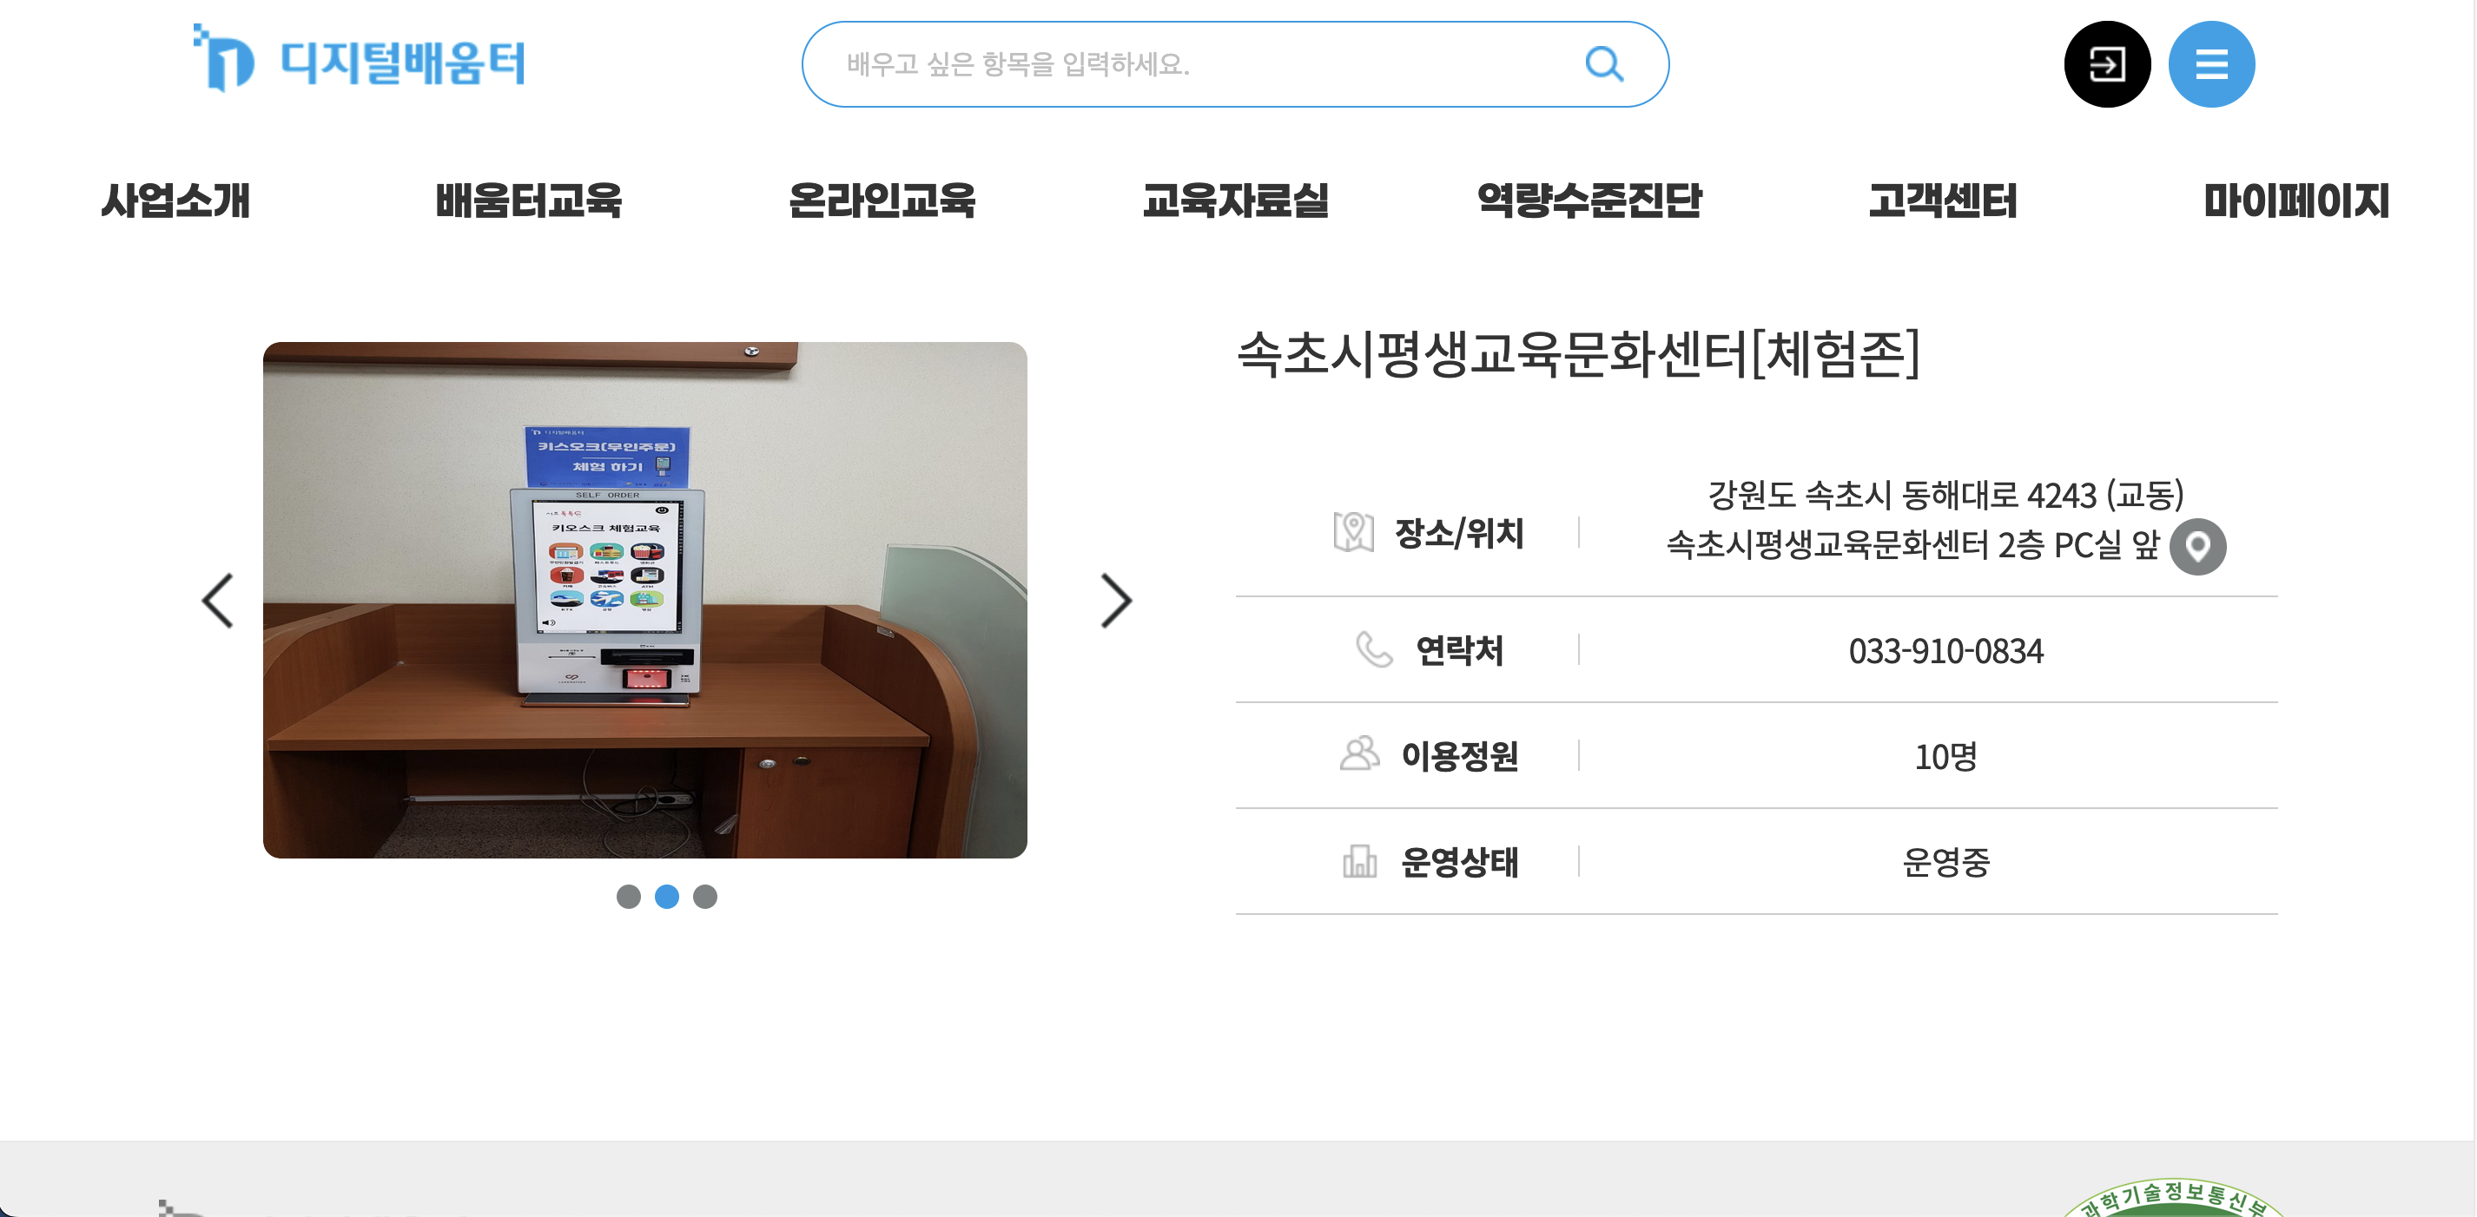
Task: Expand the 온라인교육 menu
Action: (881, 200)
